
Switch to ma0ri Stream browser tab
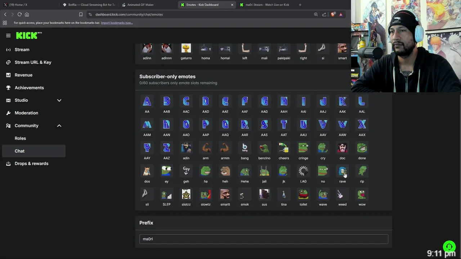click(x=266, y=5)
